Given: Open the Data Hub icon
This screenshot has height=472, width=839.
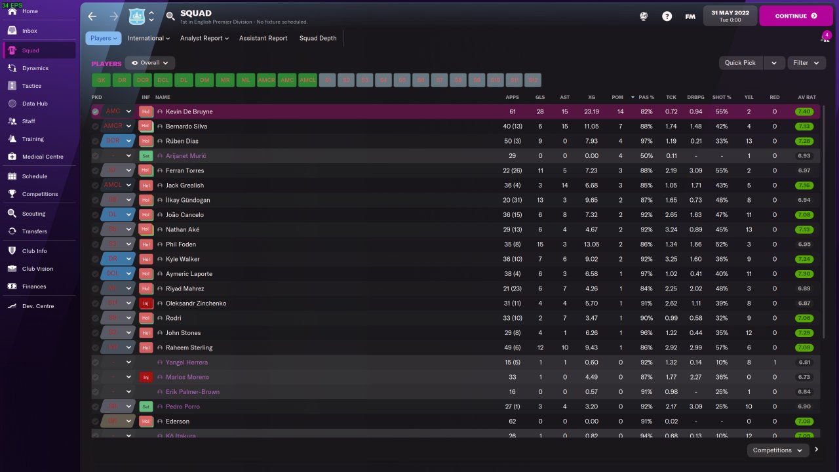Looking at the screenshot, I should (x=12, y=104).
